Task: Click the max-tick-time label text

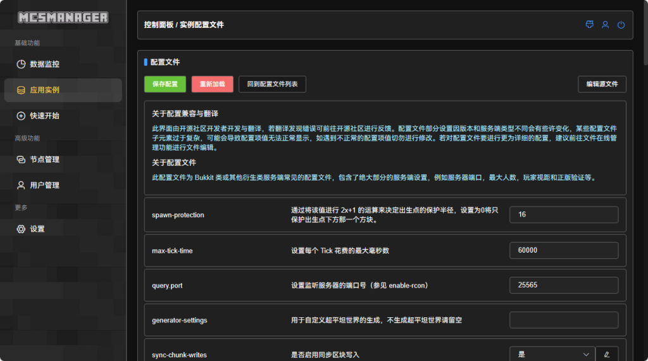Action: (172, 251)
